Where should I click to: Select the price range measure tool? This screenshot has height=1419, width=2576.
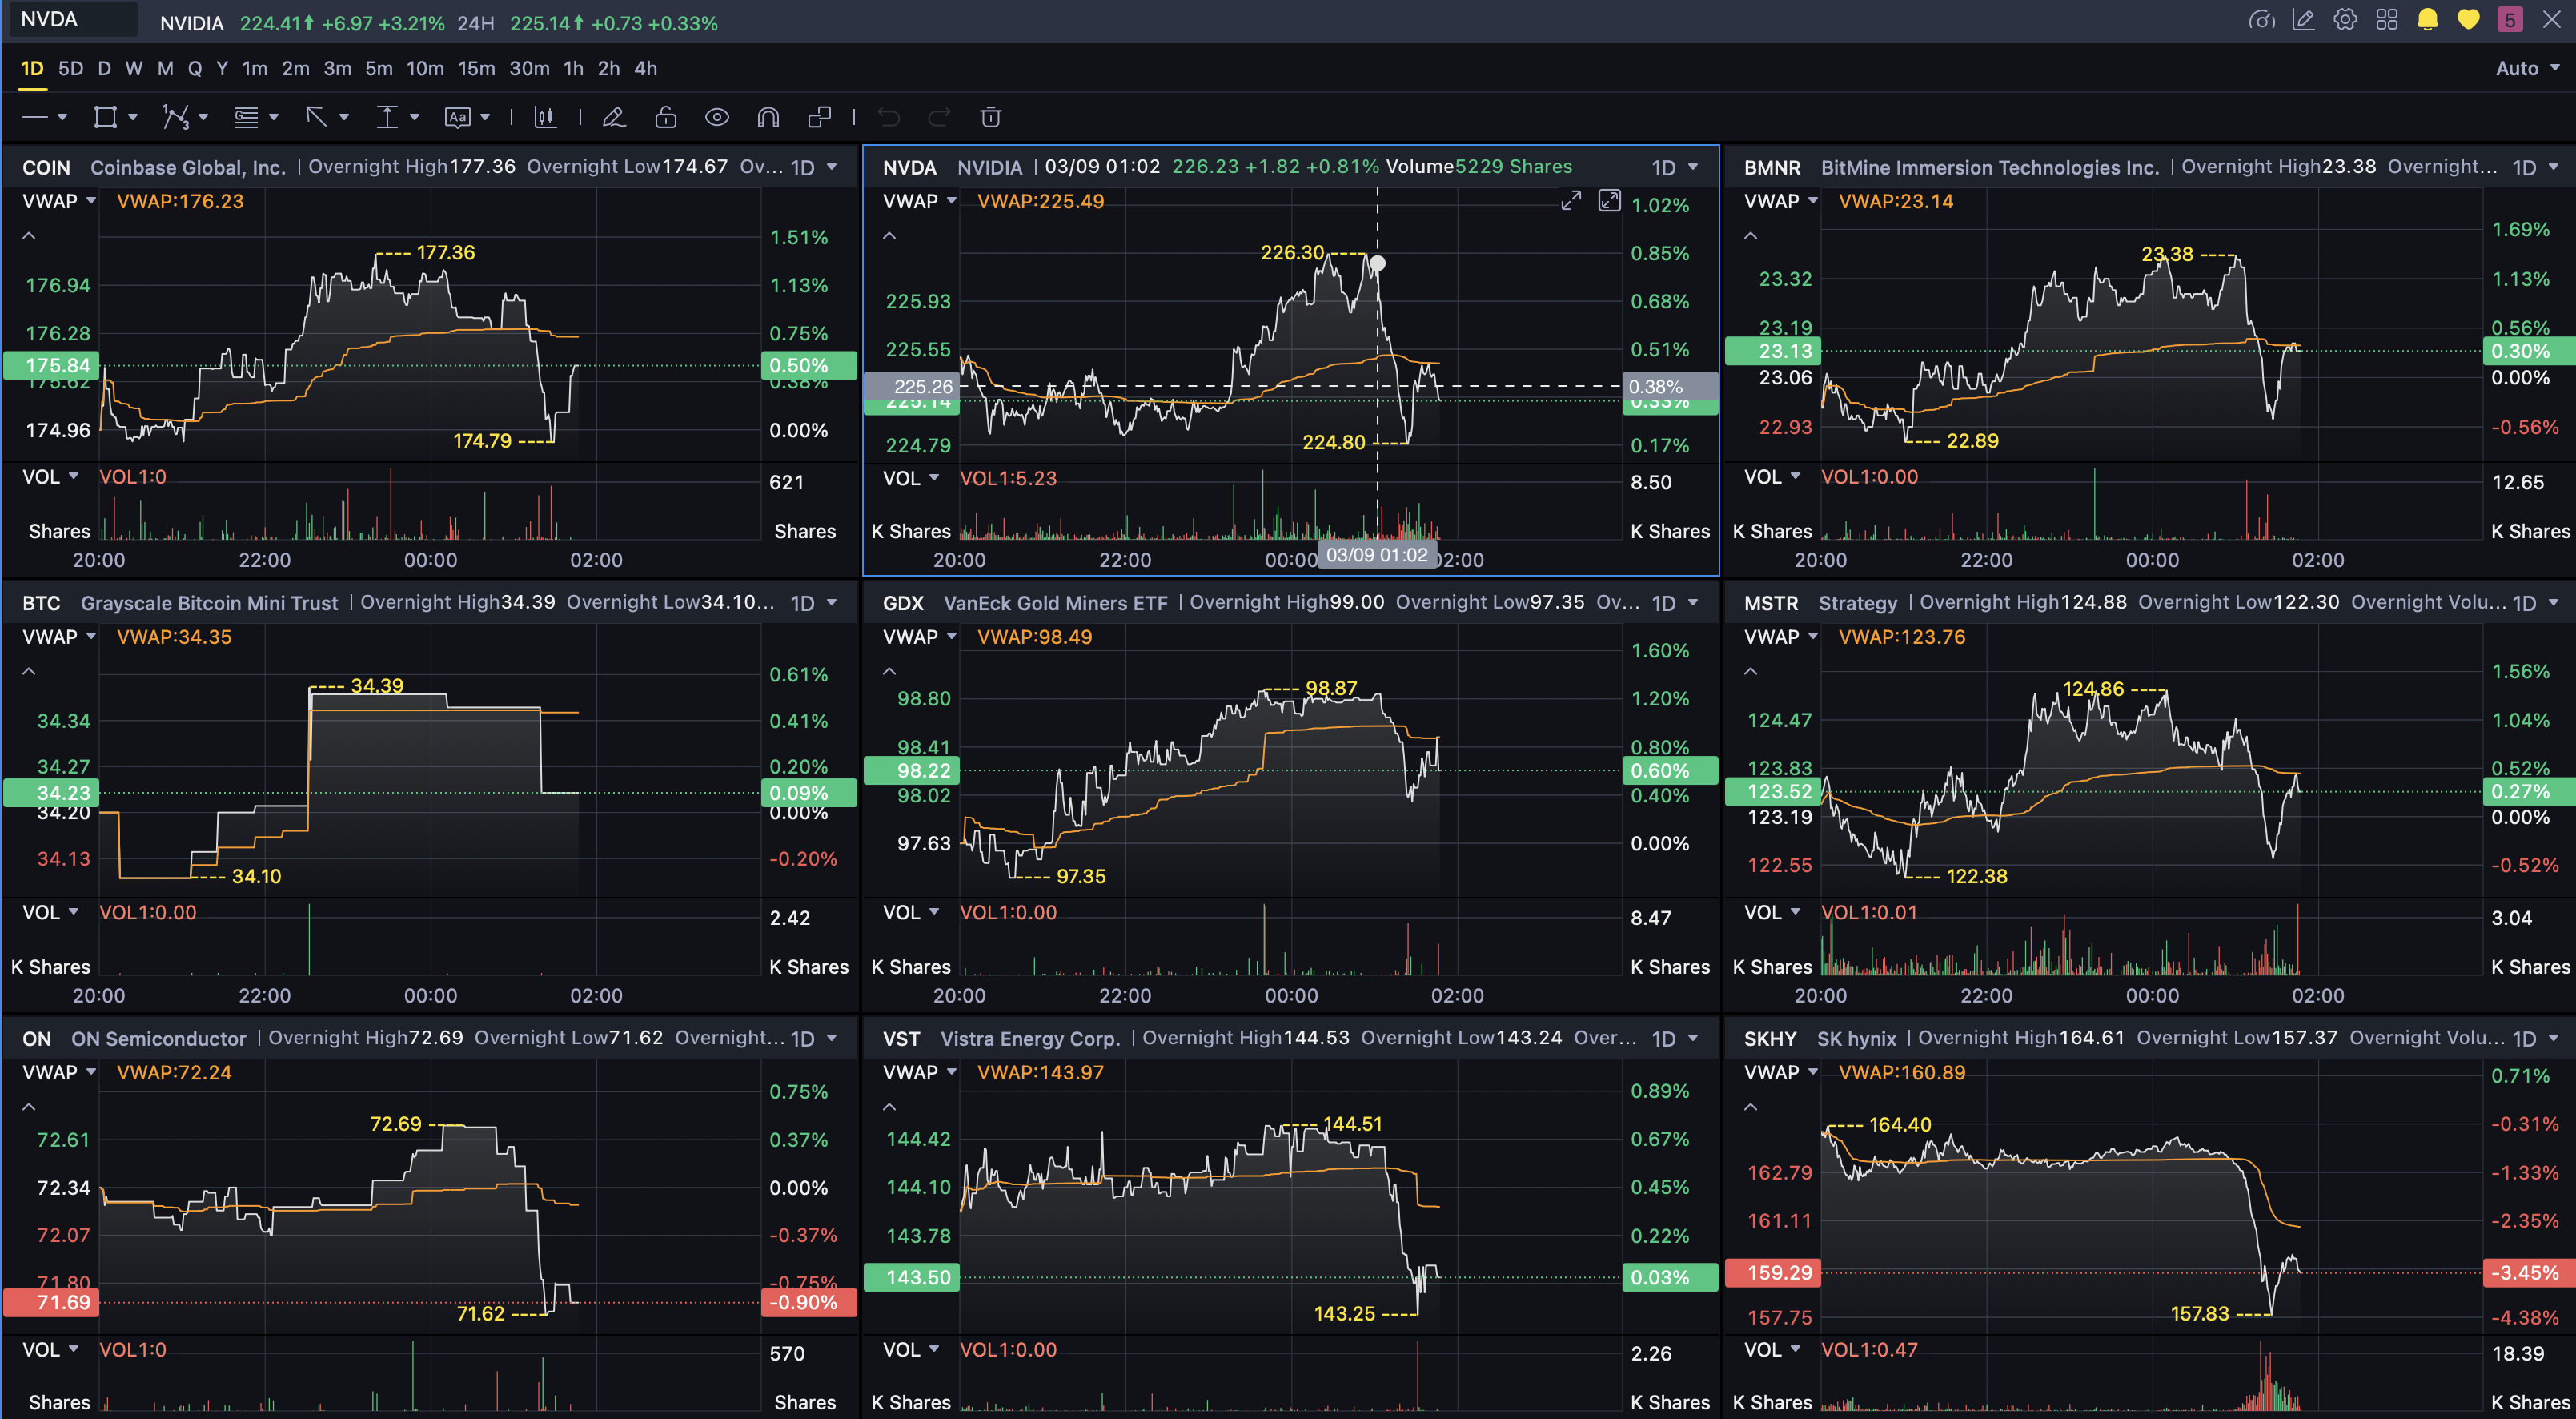click(387, 117)
